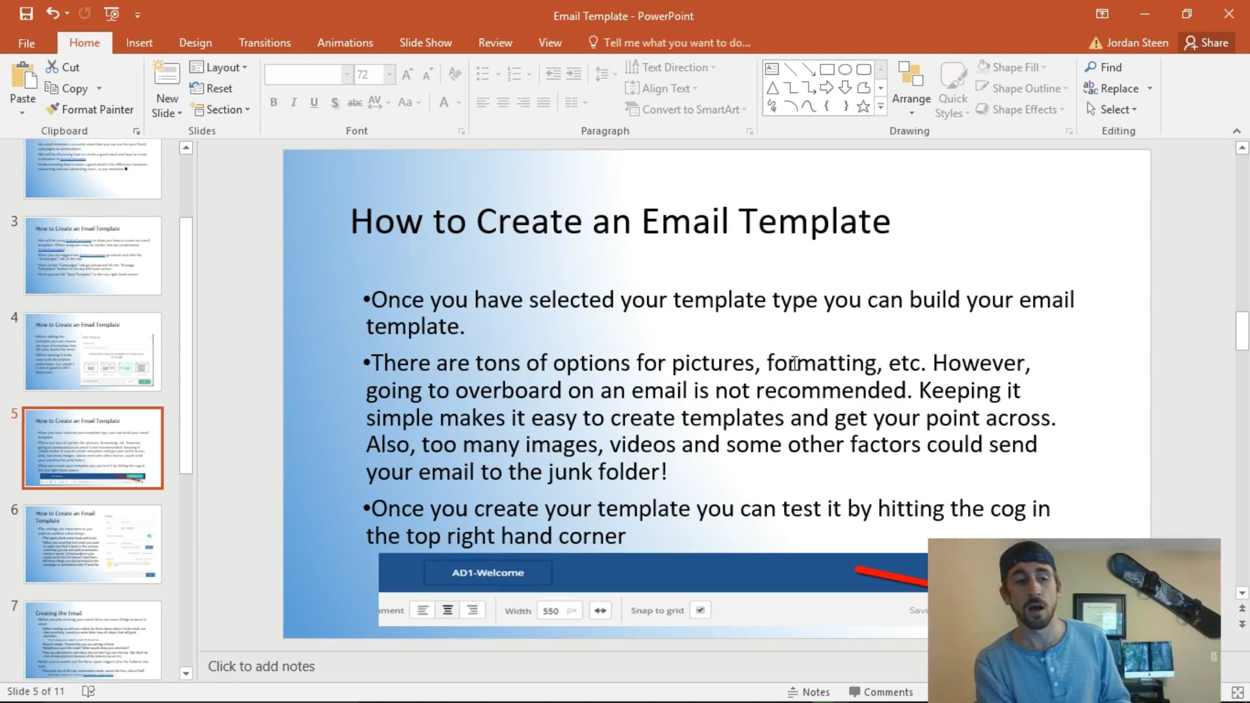Click the Cut scissors icon
Viewport: 1250px width, 703px height.
pyautogui.click(x=52, y=67)
